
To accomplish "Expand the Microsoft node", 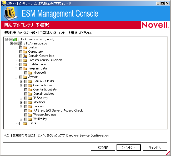I will point(21,73).
